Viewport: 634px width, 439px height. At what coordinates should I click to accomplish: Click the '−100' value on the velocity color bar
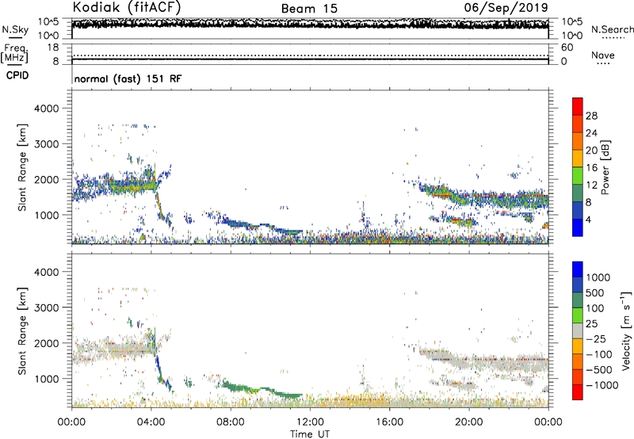pyautogui.click(x=599, y=354)
